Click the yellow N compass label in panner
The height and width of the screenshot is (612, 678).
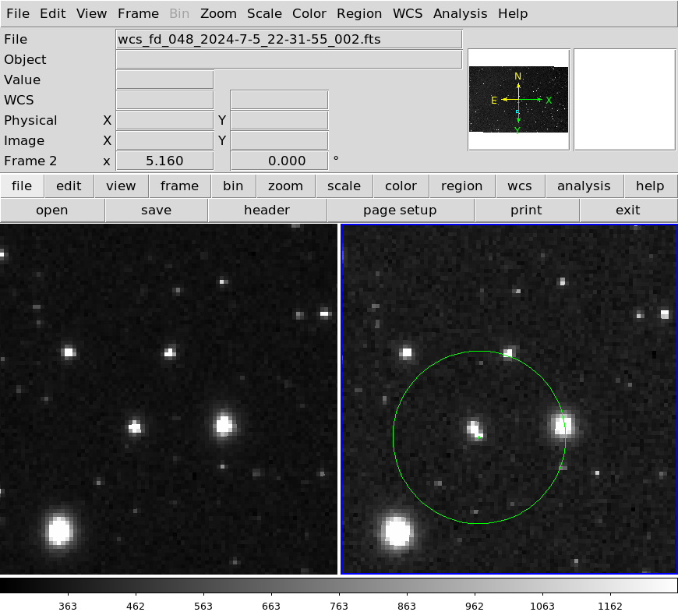(518, 76)
